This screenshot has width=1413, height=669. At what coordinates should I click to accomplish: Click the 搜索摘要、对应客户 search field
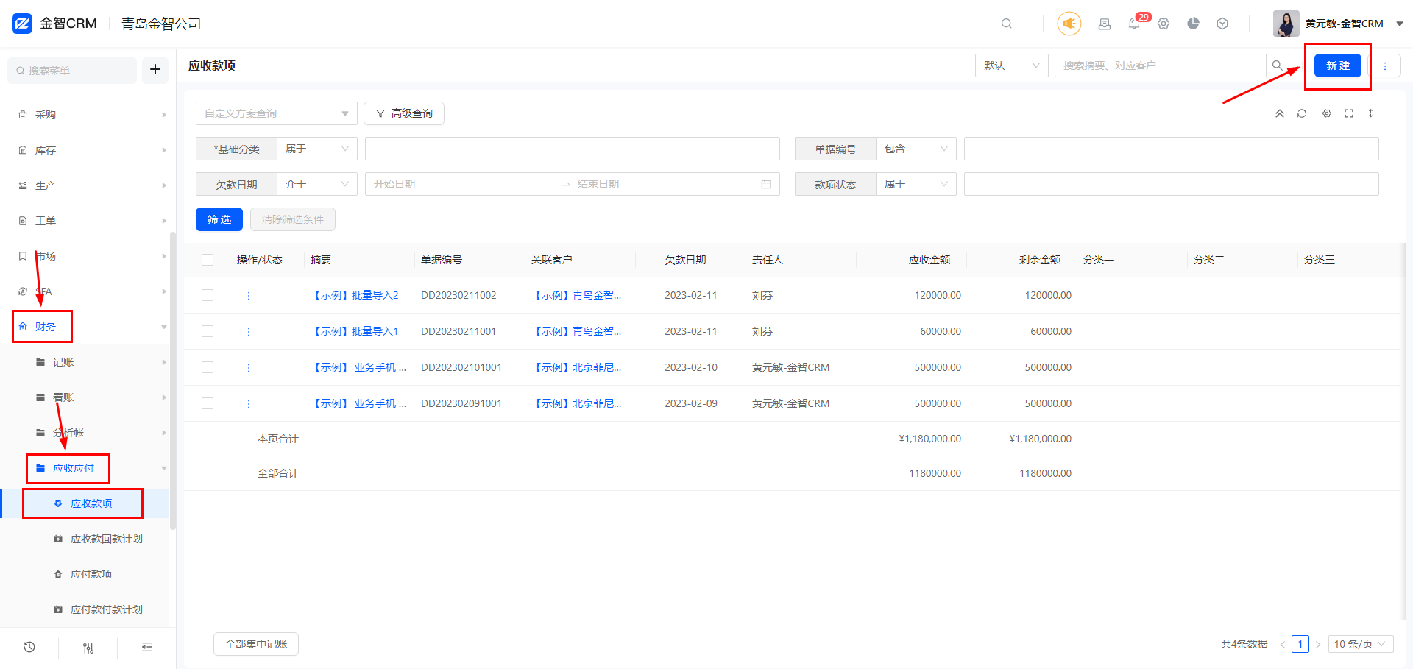pos(1161,66)
